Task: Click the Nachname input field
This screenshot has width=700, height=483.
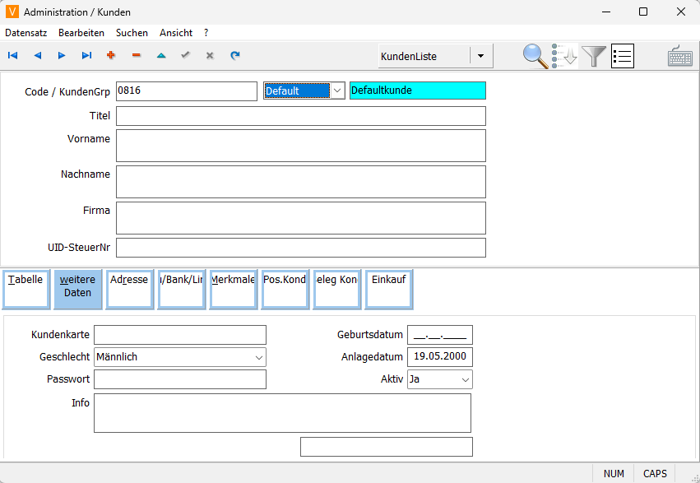Action: tap(300, 182)
